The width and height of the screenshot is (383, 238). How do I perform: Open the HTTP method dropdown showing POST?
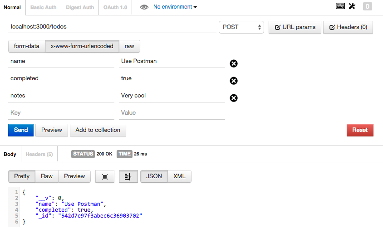[x=241, y=27]
